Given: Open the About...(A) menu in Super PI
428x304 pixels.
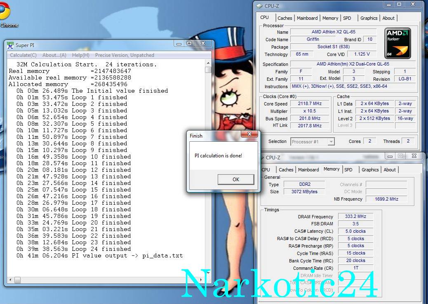Looking at the screenshot, I should click(54, 55).
